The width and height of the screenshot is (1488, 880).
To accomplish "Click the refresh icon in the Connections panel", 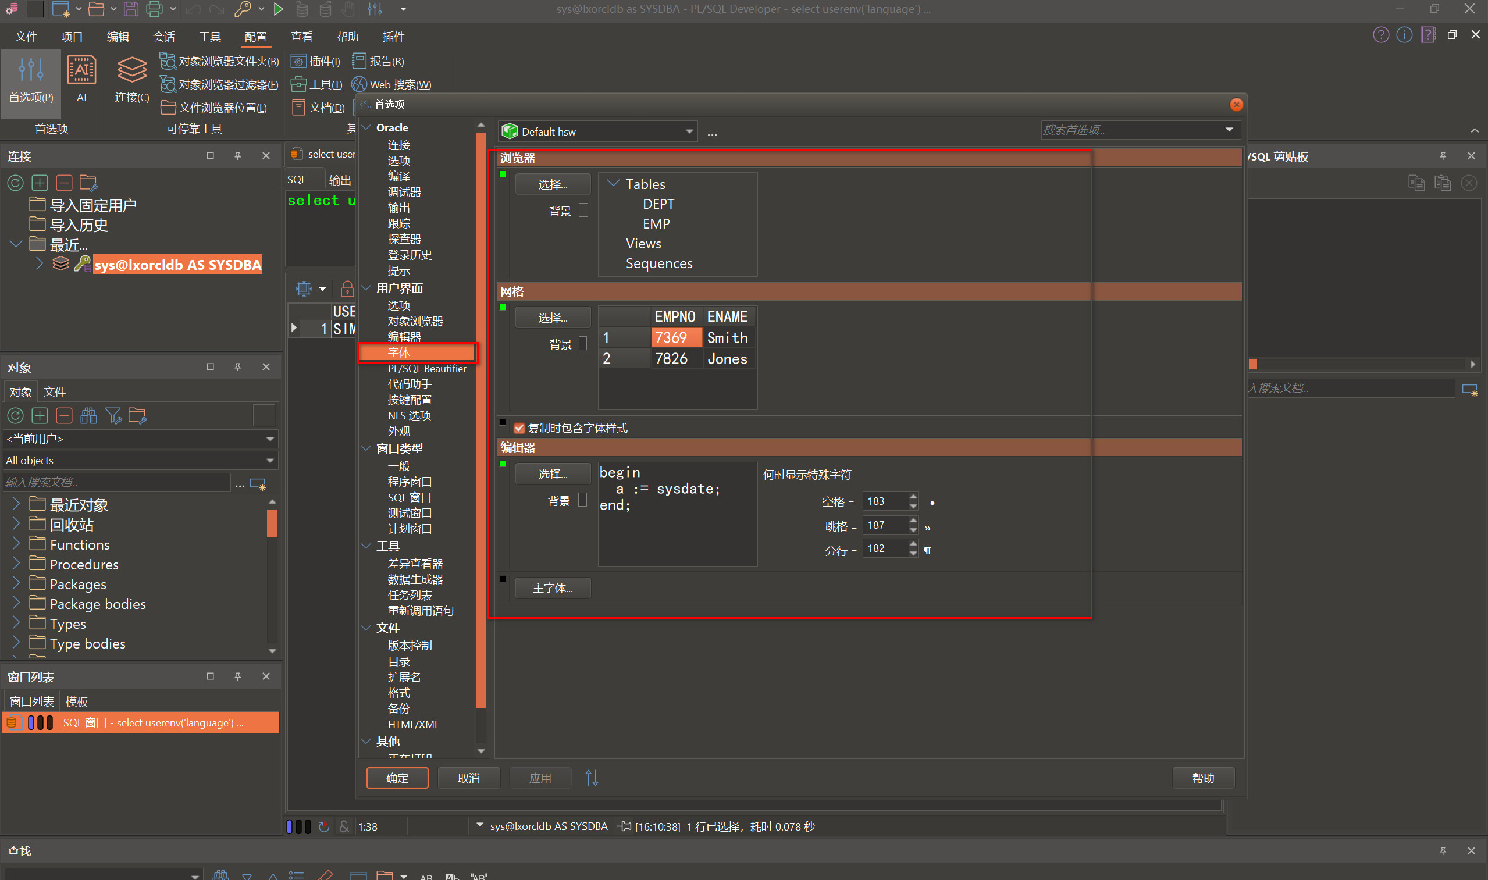I will (x=16, y=183).
